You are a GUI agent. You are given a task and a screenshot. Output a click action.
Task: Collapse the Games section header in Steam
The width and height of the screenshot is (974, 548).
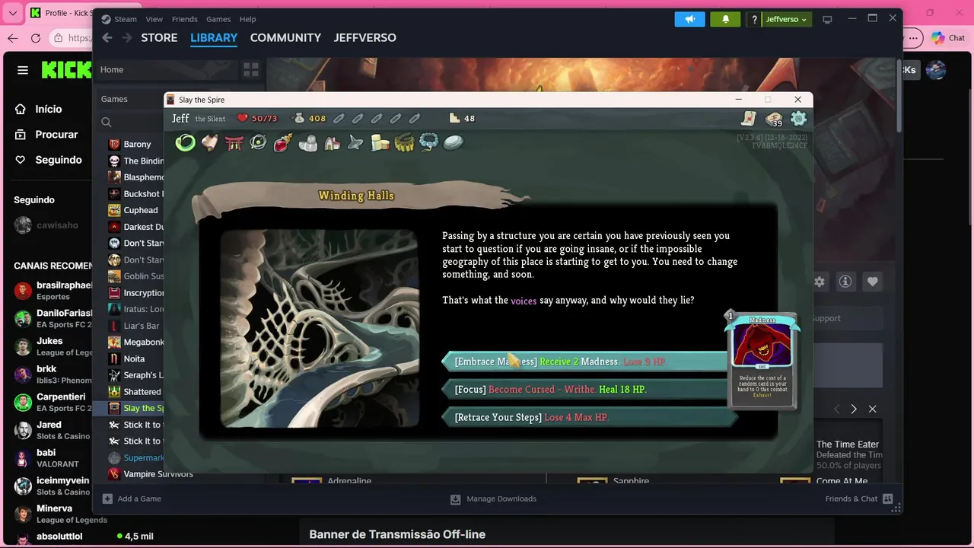point(114,99)
